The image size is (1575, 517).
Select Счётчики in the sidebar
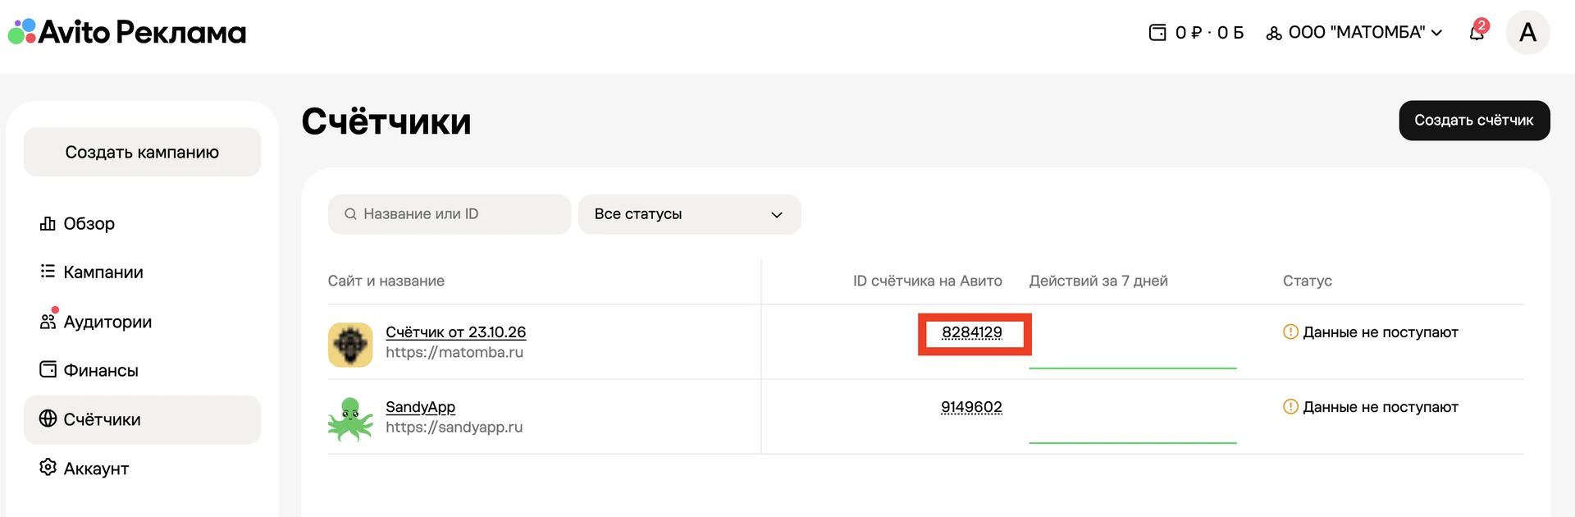pos(142,419)
